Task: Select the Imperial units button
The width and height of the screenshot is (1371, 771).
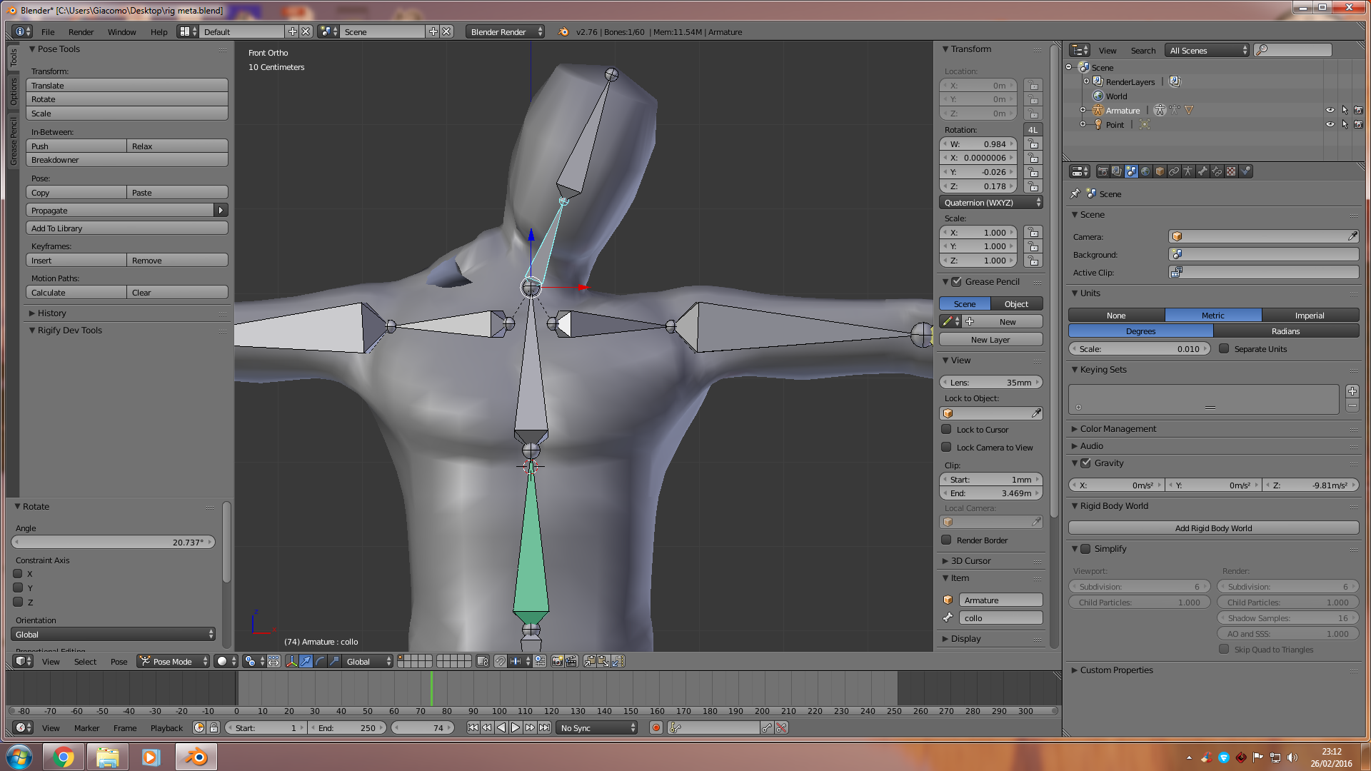Action: 1310,316
